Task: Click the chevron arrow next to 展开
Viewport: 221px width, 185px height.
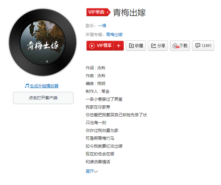Action: click(96, 172)
